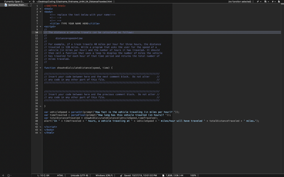The width and height of the screenshot is (284, 177).
Task: Click the fold end marker at line 43
Action: pos(40,130)
